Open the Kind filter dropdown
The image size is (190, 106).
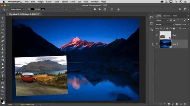click(x=162, y=20)
